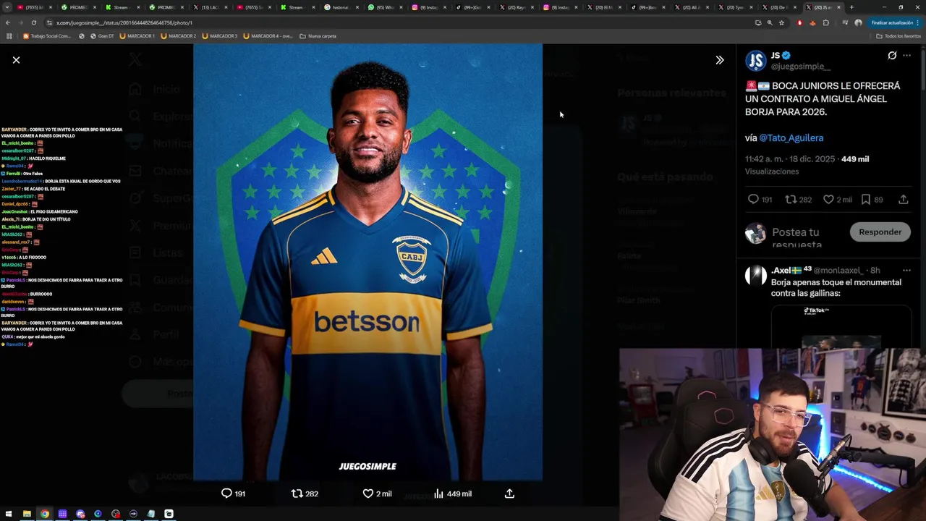The height and width of the screenshot is (521, 926).
Task: Click the Responder button
Action: 880,232
